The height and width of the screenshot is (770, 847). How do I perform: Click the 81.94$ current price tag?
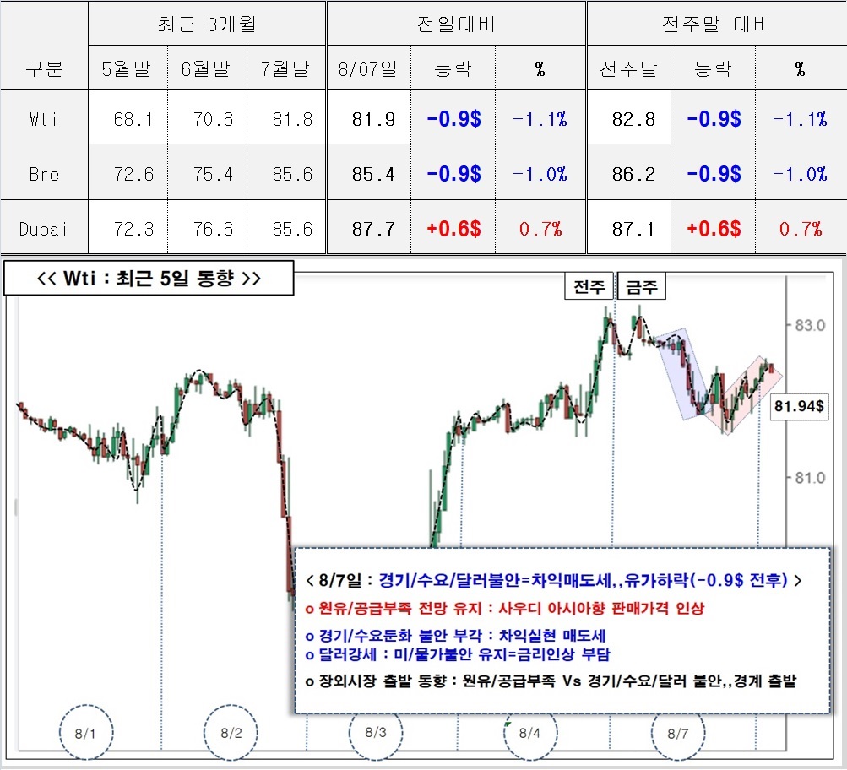click(799, 405)
